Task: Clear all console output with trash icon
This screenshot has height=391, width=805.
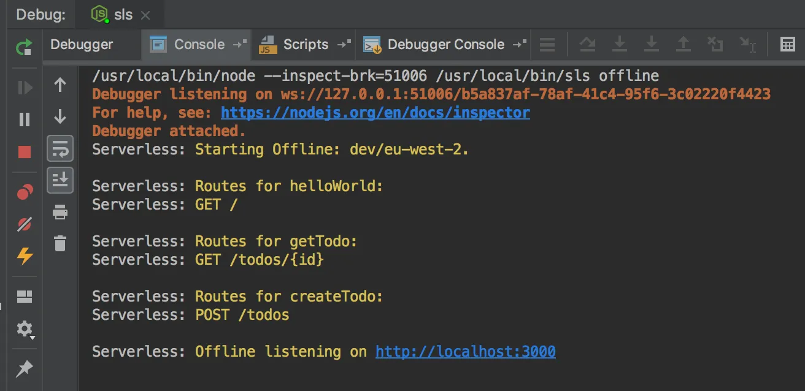Action: pyautogui.click(x=60, y=243)
